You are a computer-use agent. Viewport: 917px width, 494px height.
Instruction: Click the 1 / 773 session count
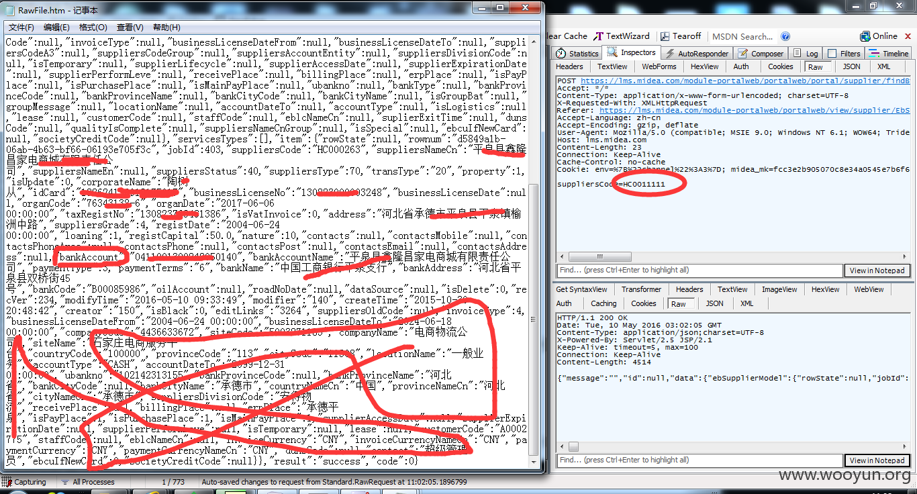tap(173, 482)
